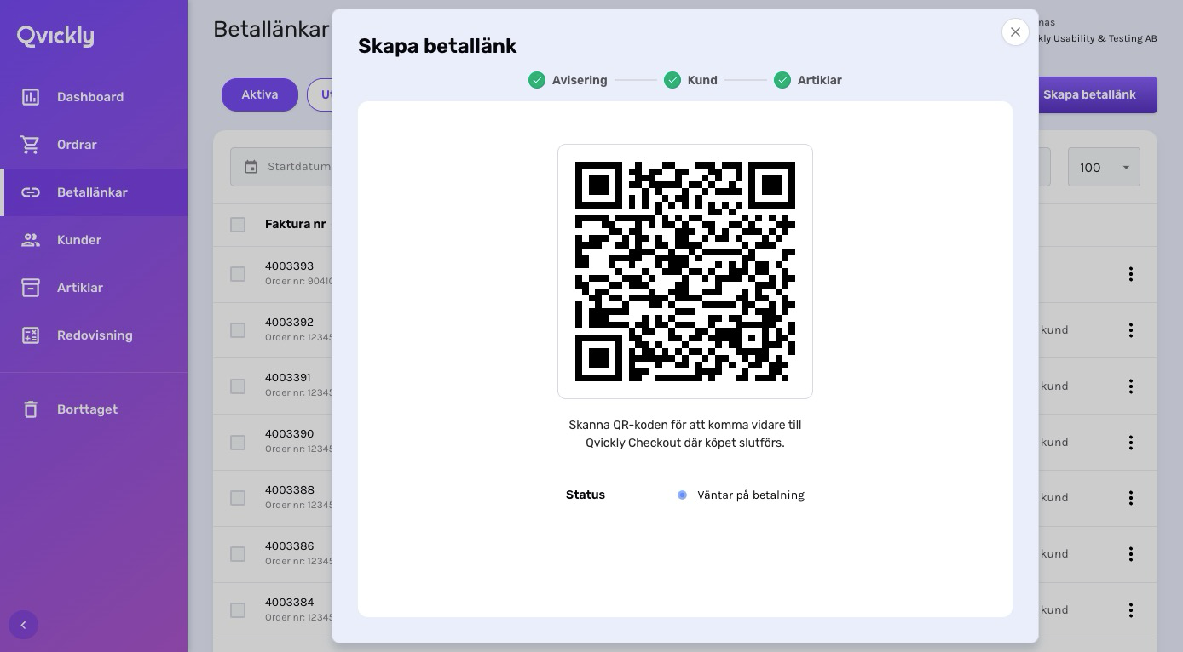
Task: Open the Kunder section
Action: tap(94, 240)
